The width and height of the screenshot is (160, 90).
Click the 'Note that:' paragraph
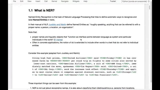pos(33,32)
